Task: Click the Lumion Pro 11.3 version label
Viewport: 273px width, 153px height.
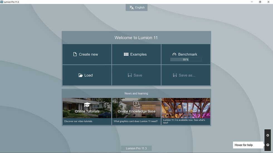Action: [x=136, y=148]
